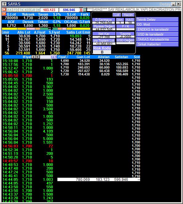
Task: Select the GR toolbar button
Action: pyautogui.click(x=33, y=10)
